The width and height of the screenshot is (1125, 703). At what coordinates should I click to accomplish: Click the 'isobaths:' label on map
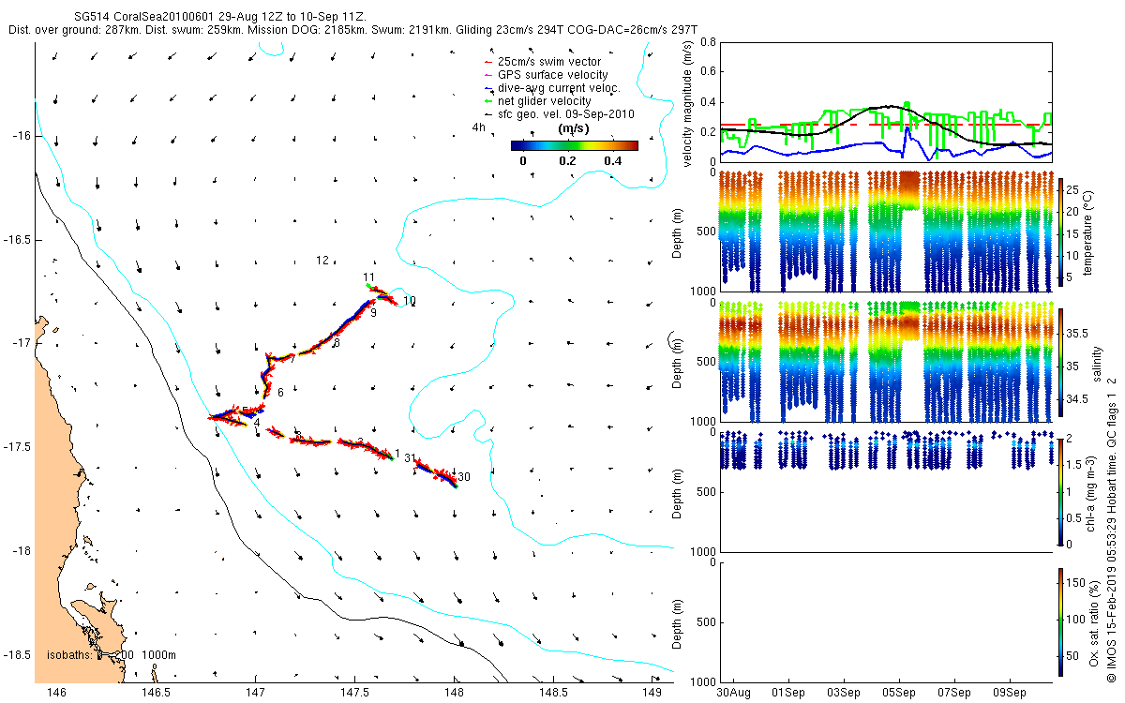point(69,654)
